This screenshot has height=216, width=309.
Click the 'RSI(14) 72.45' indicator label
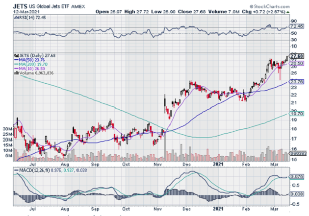pyautogui.click(x=31, y=18)
